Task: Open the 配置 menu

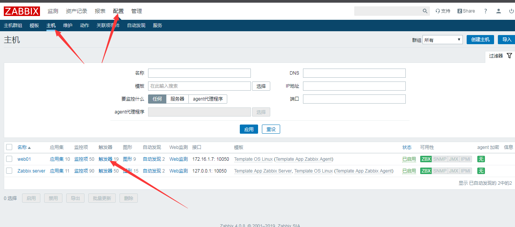Action: [118, 11]
